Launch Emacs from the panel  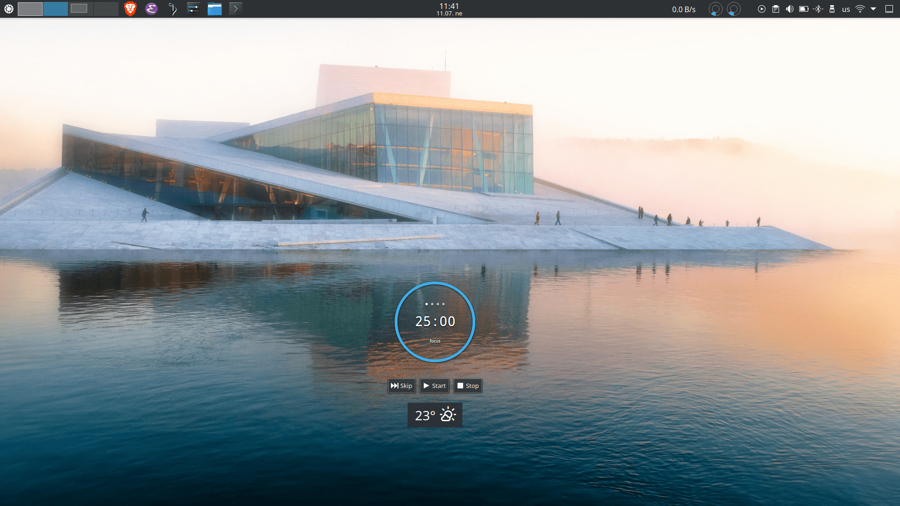click(x=151, y=9)
